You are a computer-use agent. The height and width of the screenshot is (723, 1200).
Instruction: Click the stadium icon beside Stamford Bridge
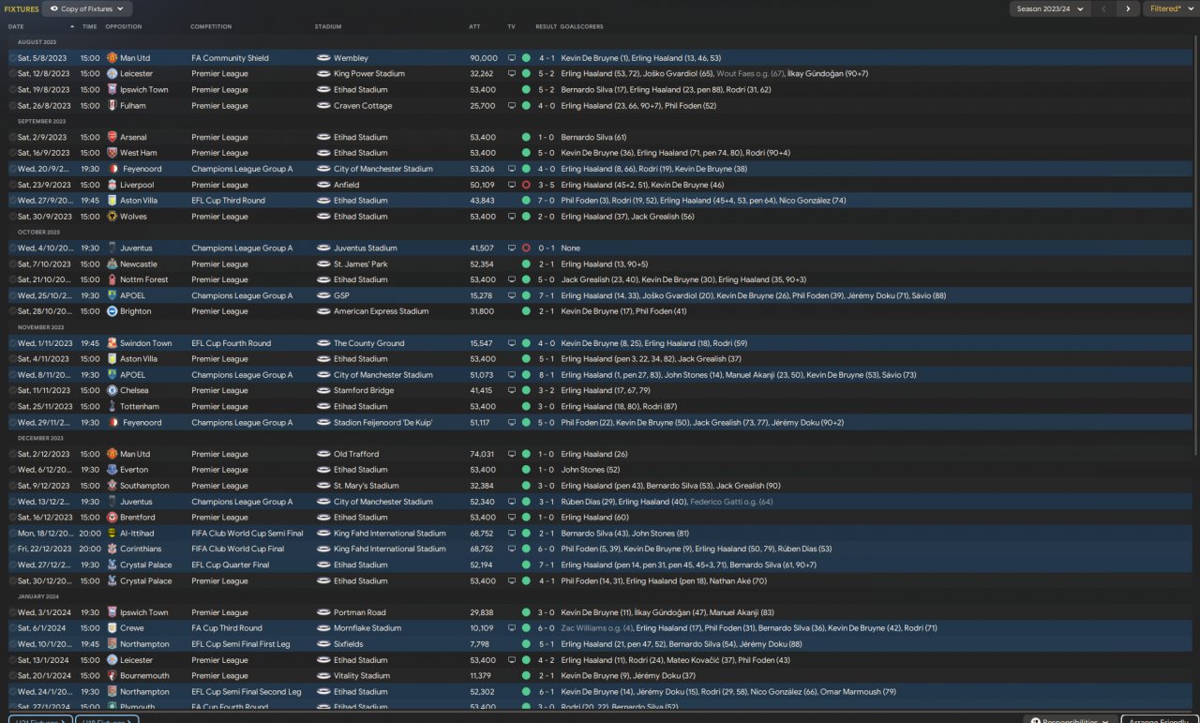pyautogui.click(x=323, y=390)
